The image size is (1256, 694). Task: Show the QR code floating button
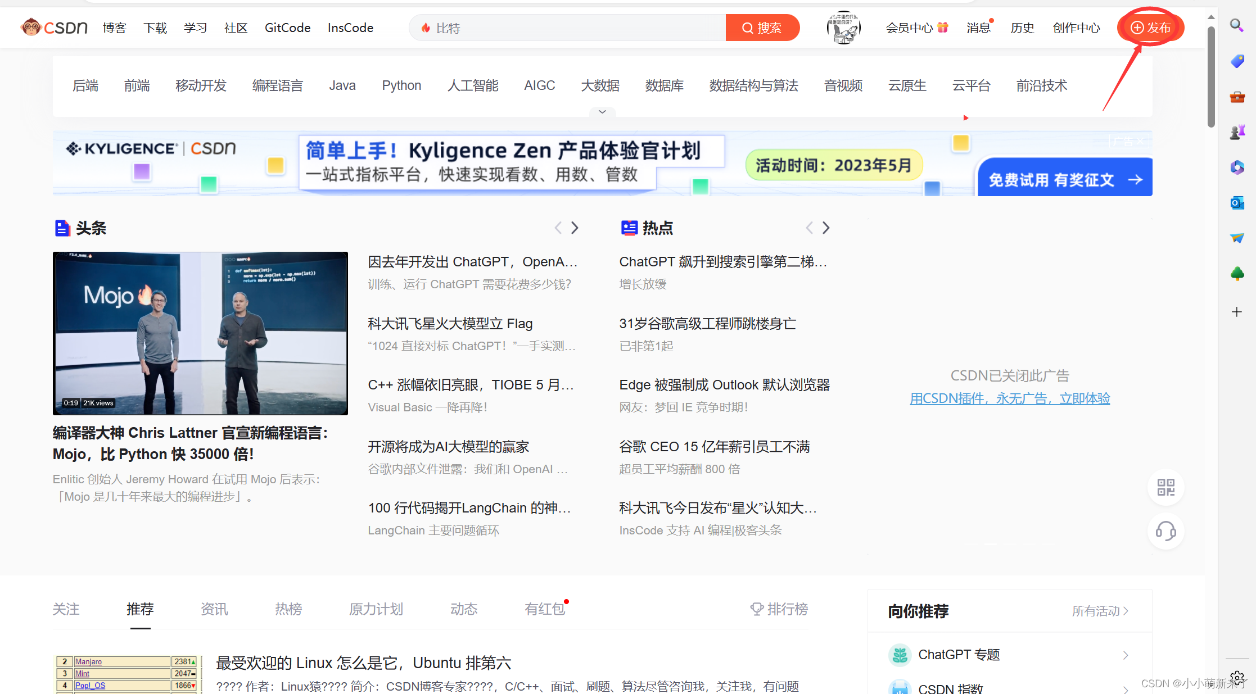pos(1166,487)
